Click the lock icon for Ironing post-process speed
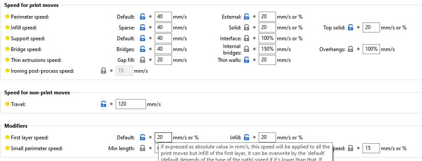 point(104,71)
